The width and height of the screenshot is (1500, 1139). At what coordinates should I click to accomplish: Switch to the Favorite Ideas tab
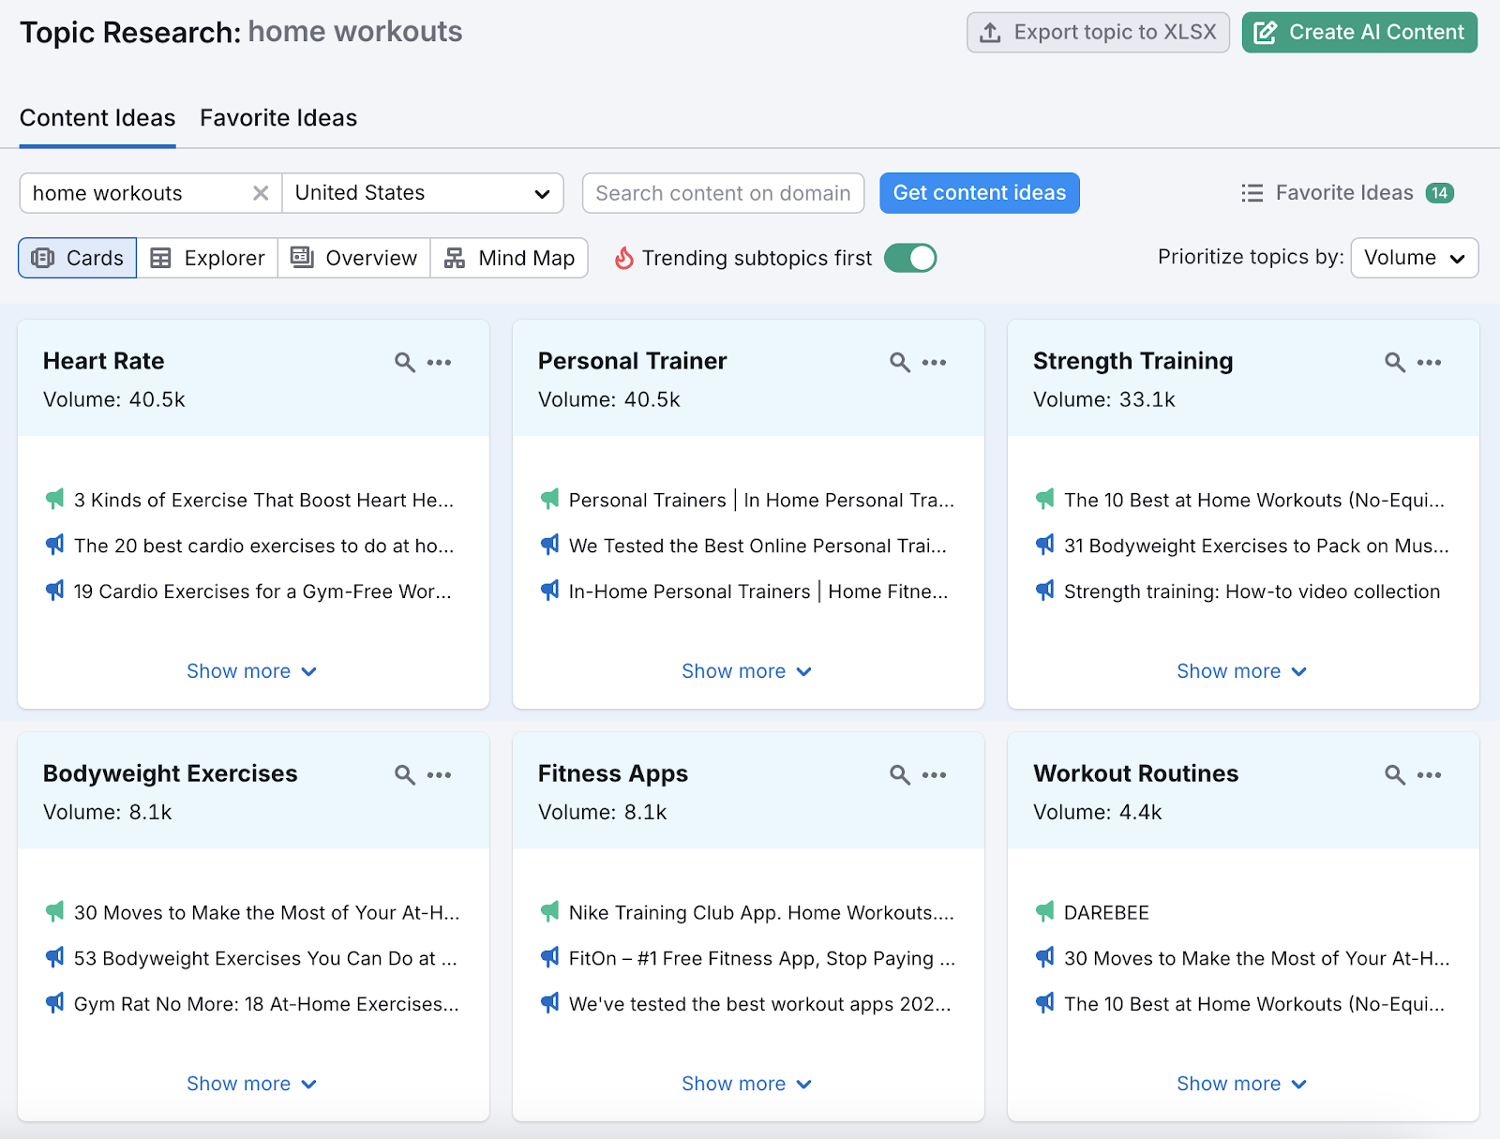point(277,118)
